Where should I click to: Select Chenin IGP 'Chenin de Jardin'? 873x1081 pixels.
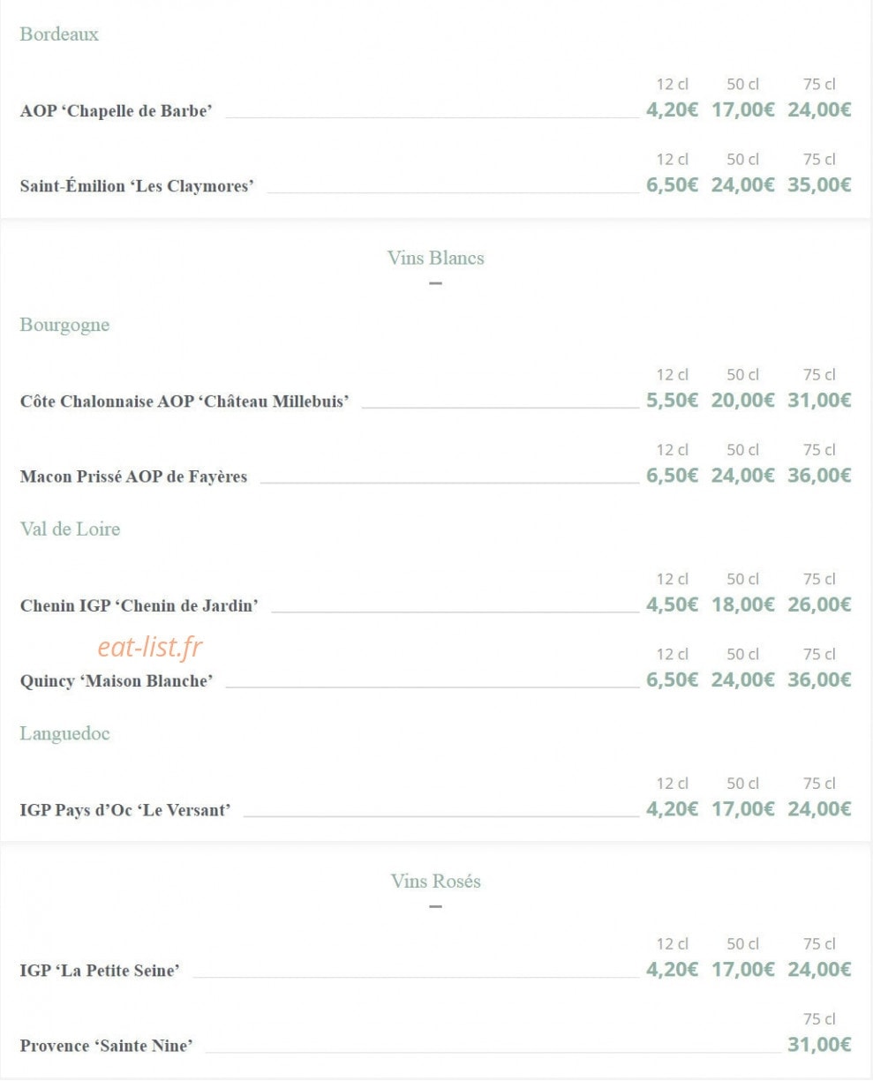(x=139, y=605)
